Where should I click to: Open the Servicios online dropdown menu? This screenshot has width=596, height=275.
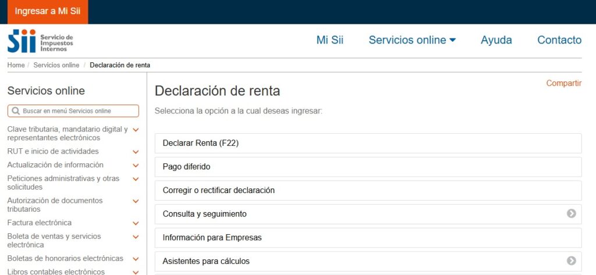coord(412,40)
